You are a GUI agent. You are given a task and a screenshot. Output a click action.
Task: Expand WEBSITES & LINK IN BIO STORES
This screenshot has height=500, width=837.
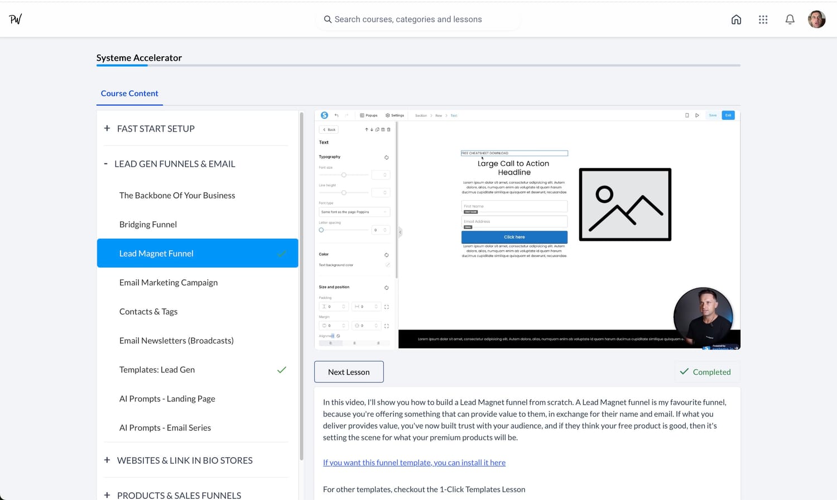point(107,460)
